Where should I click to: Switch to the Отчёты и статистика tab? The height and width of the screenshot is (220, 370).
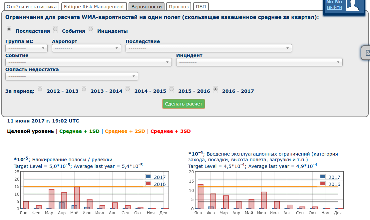coord(32,7)
